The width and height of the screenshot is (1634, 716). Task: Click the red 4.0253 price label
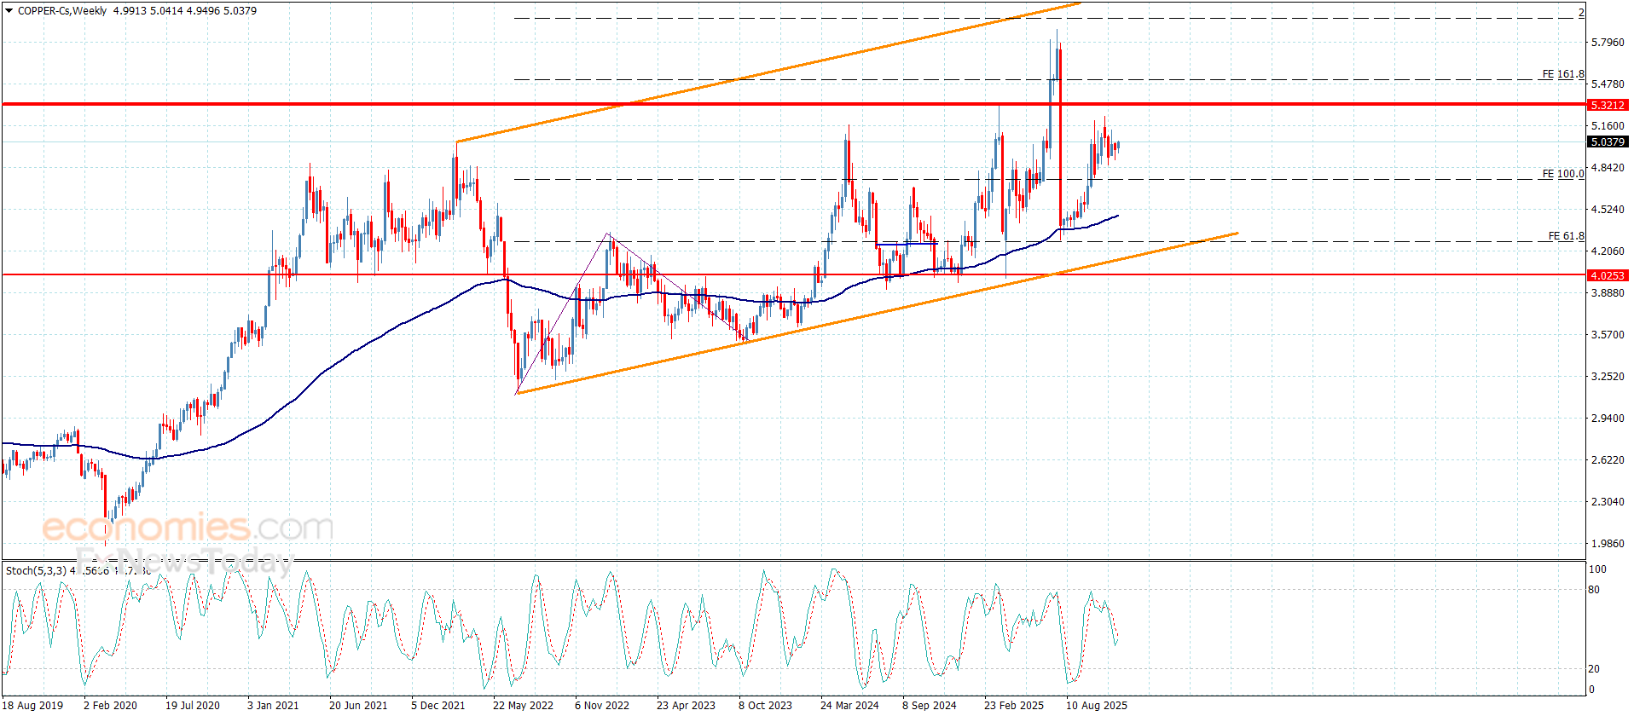pos(1608,275)
